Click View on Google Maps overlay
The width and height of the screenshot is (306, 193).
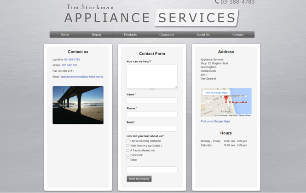(216, 93)
